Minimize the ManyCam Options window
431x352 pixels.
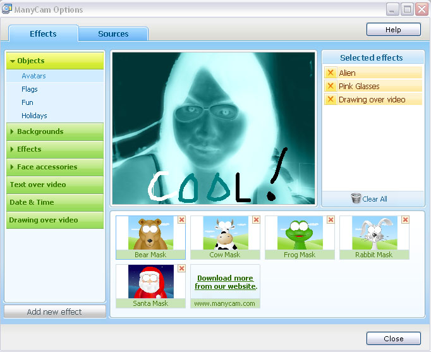pyautogui.click(x=392, y=9)
